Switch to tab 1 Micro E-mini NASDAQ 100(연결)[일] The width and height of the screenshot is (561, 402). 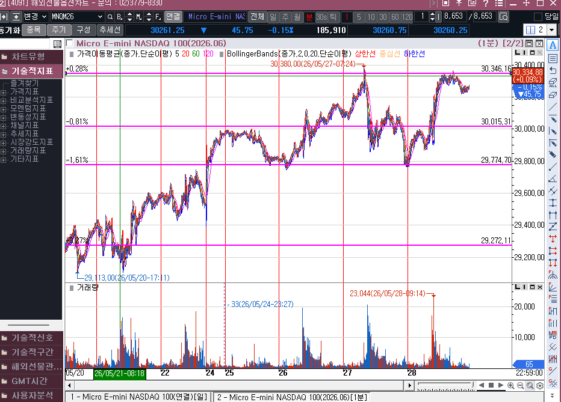139,397
